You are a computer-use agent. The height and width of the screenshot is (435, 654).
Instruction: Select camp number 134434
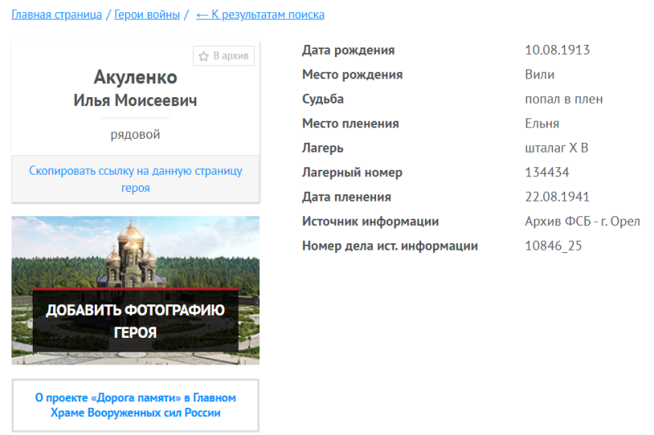pyautogui.click(x=547, y=172)
